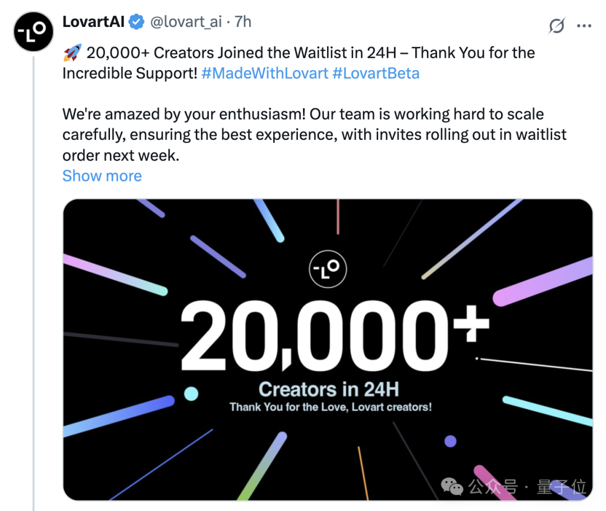Click the LovartAI display name
The width and height of the screenshot is (606, 511).
pos(94,22)
